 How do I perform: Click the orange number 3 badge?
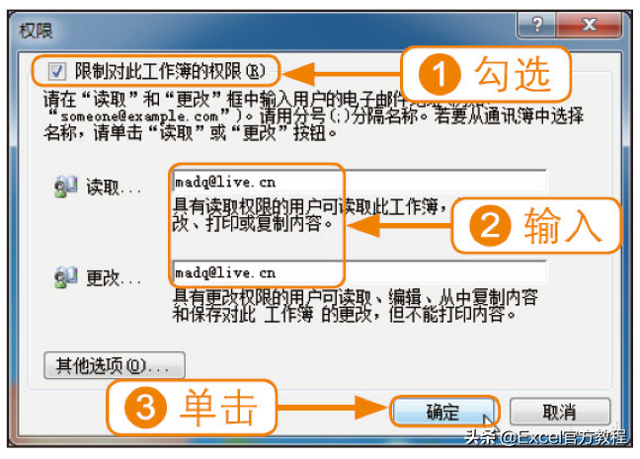(x=146, y=408)
